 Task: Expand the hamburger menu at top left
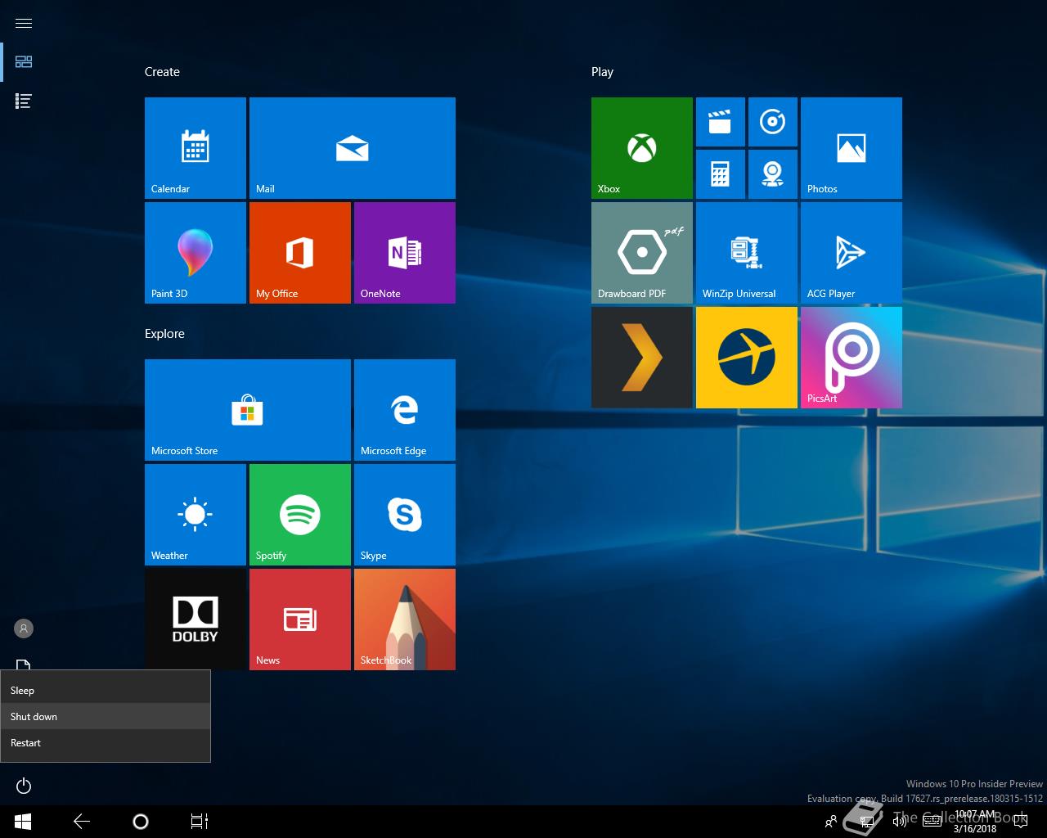[x=24, y=23]
